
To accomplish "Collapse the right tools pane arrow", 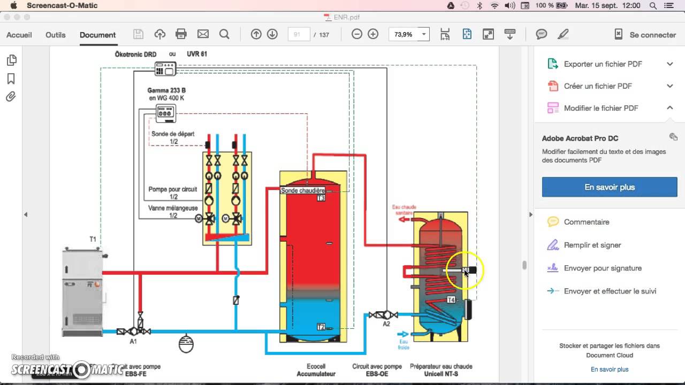I will (x=530, y=214).
